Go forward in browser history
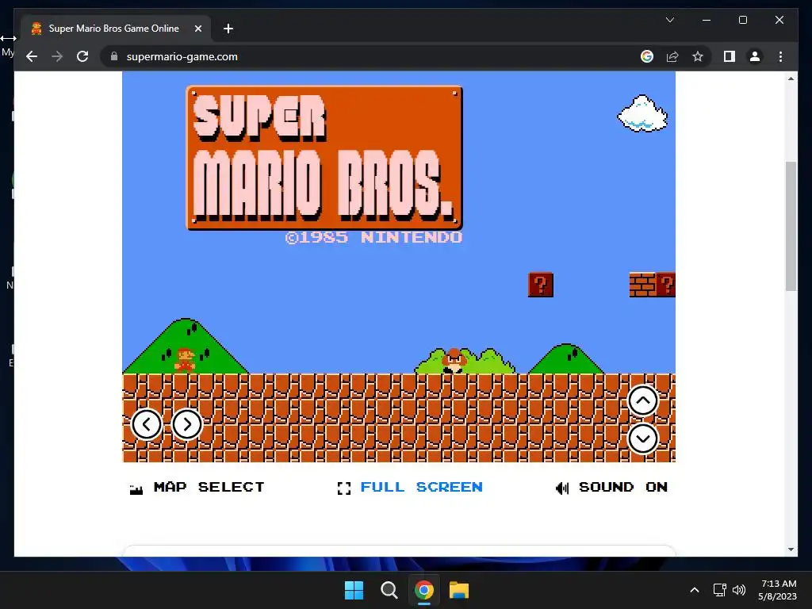Image resolution: width=812 pixels, height=609 pixels. point(57,56)
